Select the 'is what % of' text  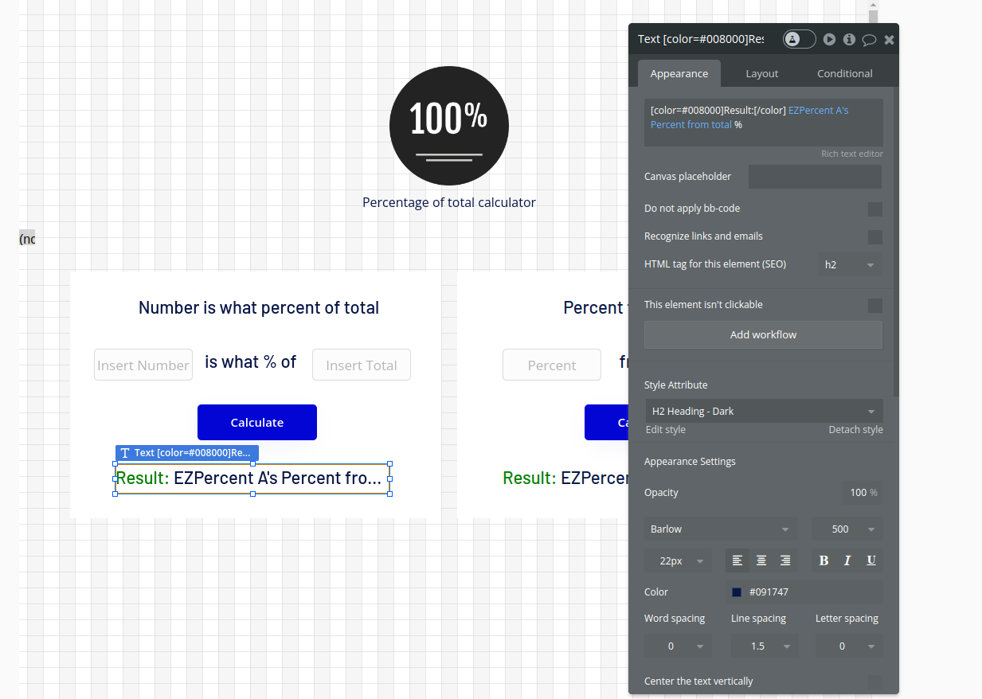pos(251,362)
